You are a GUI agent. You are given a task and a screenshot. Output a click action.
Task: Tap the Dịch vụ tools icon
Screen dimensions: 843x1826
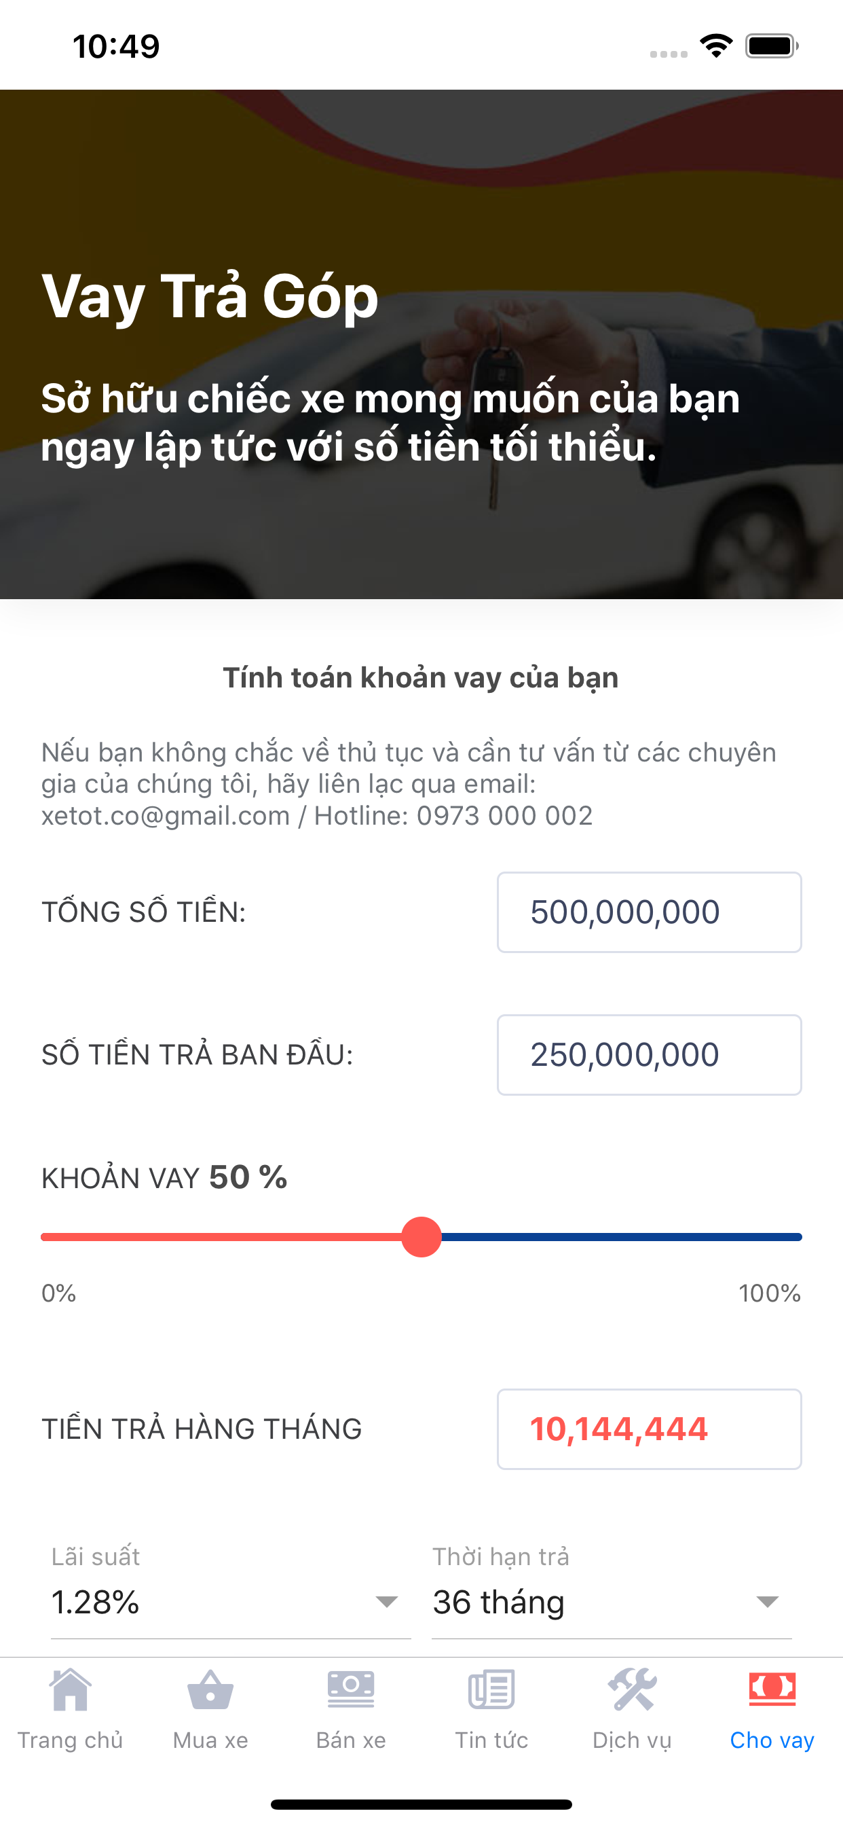[x=632, y=1690]
